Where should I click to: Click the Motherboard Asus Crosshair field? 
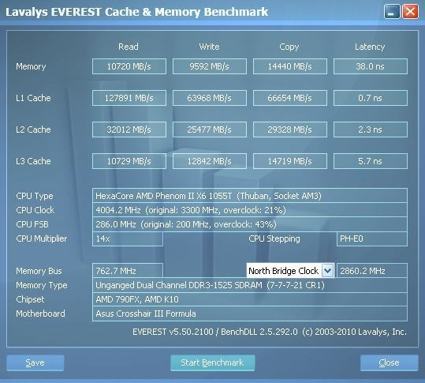click(250, 314)
